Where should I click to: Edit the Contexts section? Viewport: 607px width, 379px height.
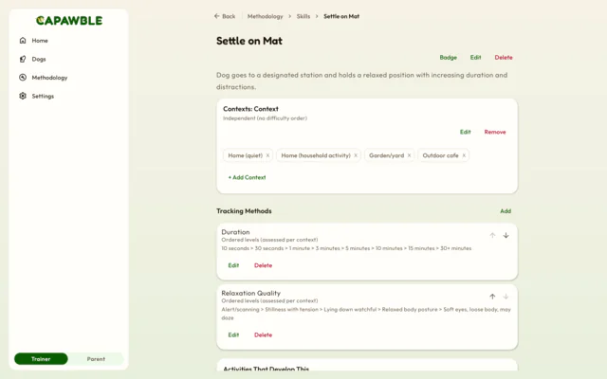tap(466, 132)
